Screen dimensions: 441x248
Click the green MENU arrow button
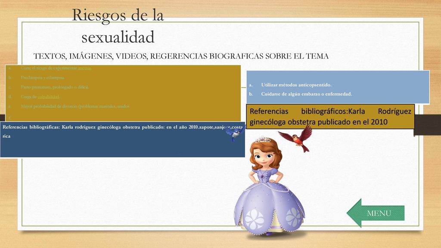click(x=376, y=213)
